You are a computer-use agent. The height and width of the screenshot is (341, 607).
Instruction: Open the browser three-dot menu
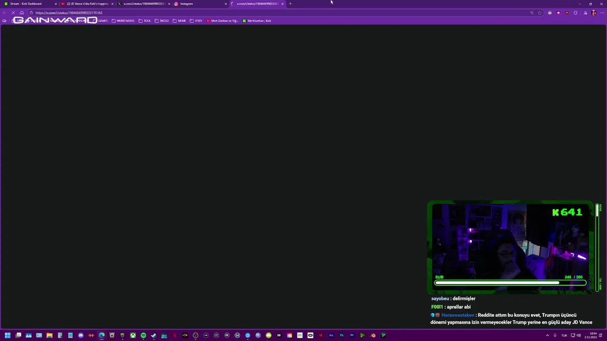[x=602, y=13]
